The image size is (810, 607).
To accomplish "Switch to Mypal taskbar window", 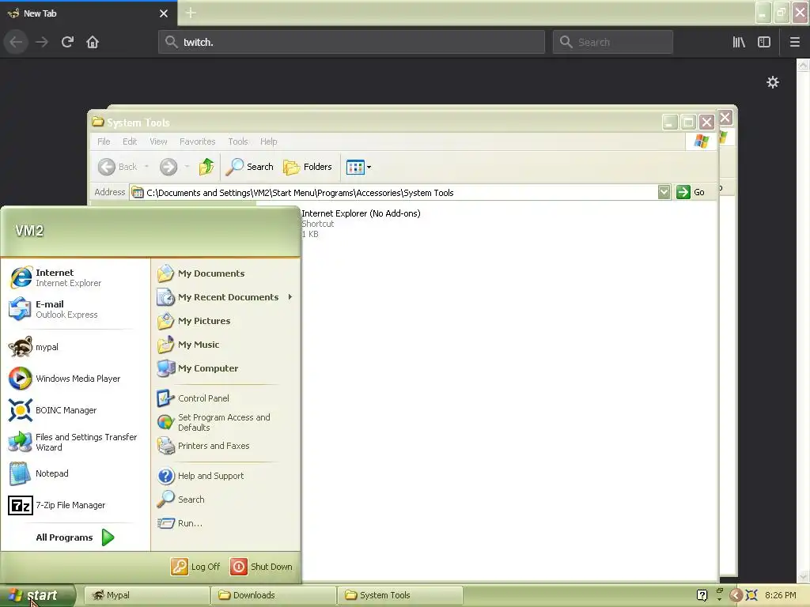I will coord(146,595).
